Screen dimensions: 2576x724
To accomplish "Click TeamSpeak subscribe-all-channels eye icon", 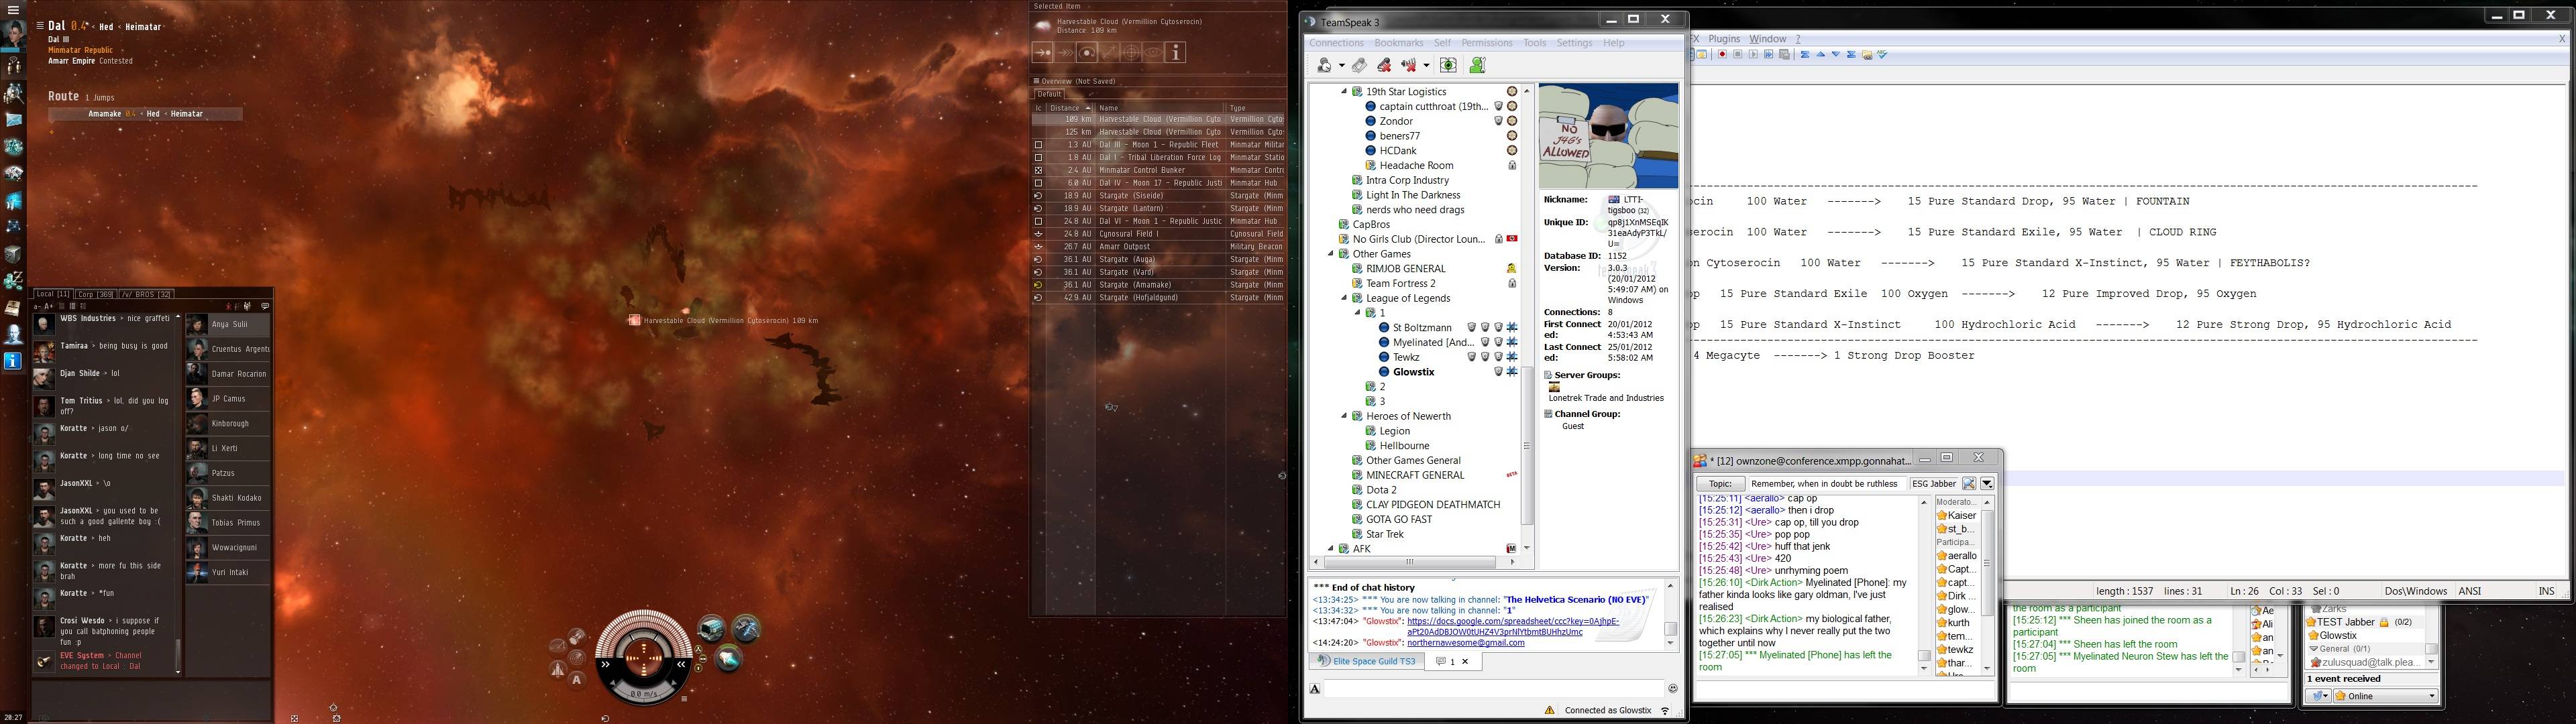I will (1448, 65).
